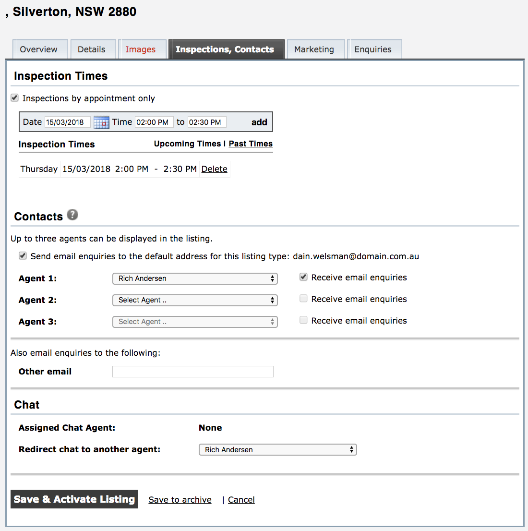Screen dimensions: 528x531
Task: Expand the Agent 2 select list
Action: pos(195,300)
